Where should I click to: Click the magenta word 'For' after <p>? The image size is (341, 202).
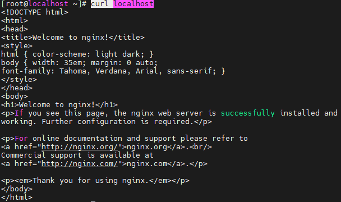[x=21, y=139]
